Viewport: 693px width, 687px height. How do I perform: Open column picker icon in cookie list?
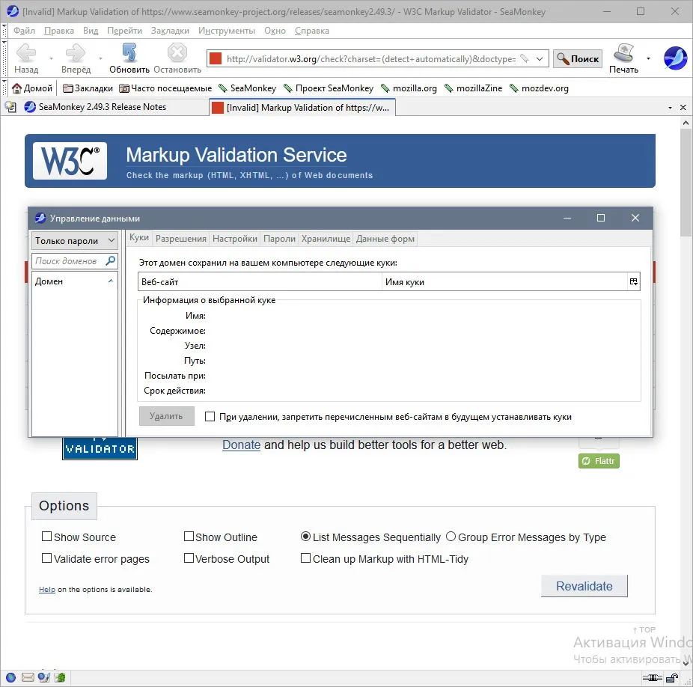pos(633,281)
